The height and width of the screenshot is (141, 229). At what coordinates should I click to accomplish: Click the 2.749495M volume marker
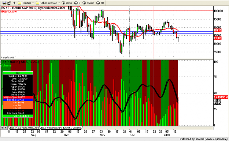click(x=221, y=97)
